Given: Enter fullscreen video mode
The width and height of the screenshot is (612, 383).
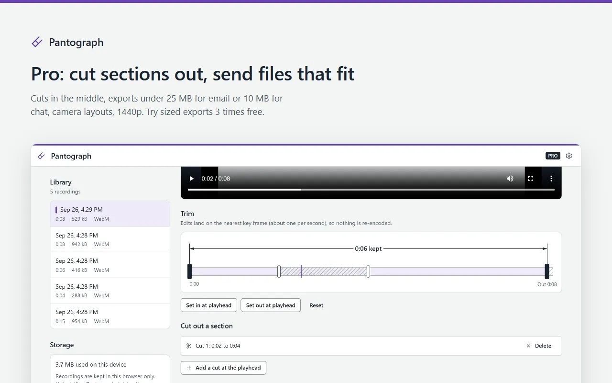Looking at the screenshot, I should [x=531, y=179].
